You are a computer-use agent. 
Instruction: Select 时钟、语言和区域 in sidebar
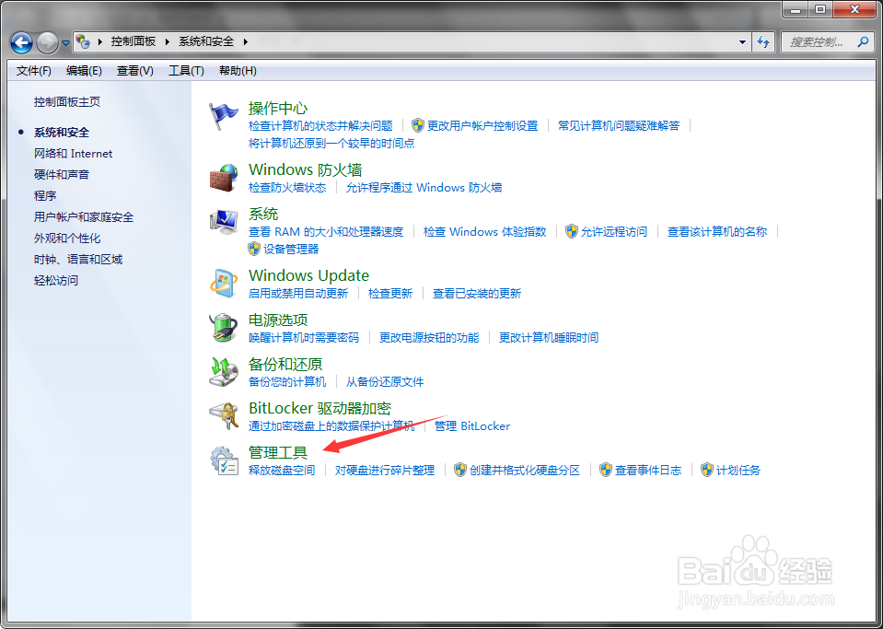(78, 260)
